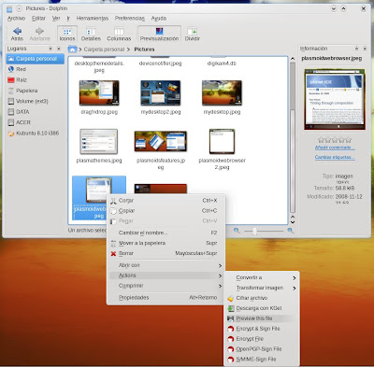Screen dimensions: 374x367
Task: Choose S/MIME-Sign File action
Action: tap(262, 360)
